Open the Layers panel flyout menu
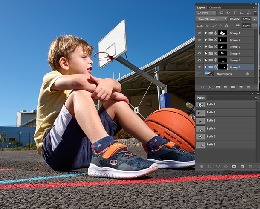 (x=254, y=8)
